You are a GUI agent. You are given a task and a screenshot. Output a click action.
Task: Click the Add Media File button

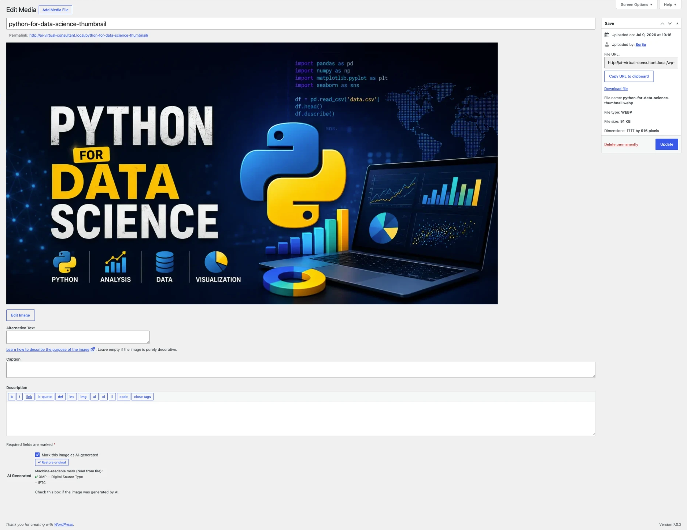point(55,10)
